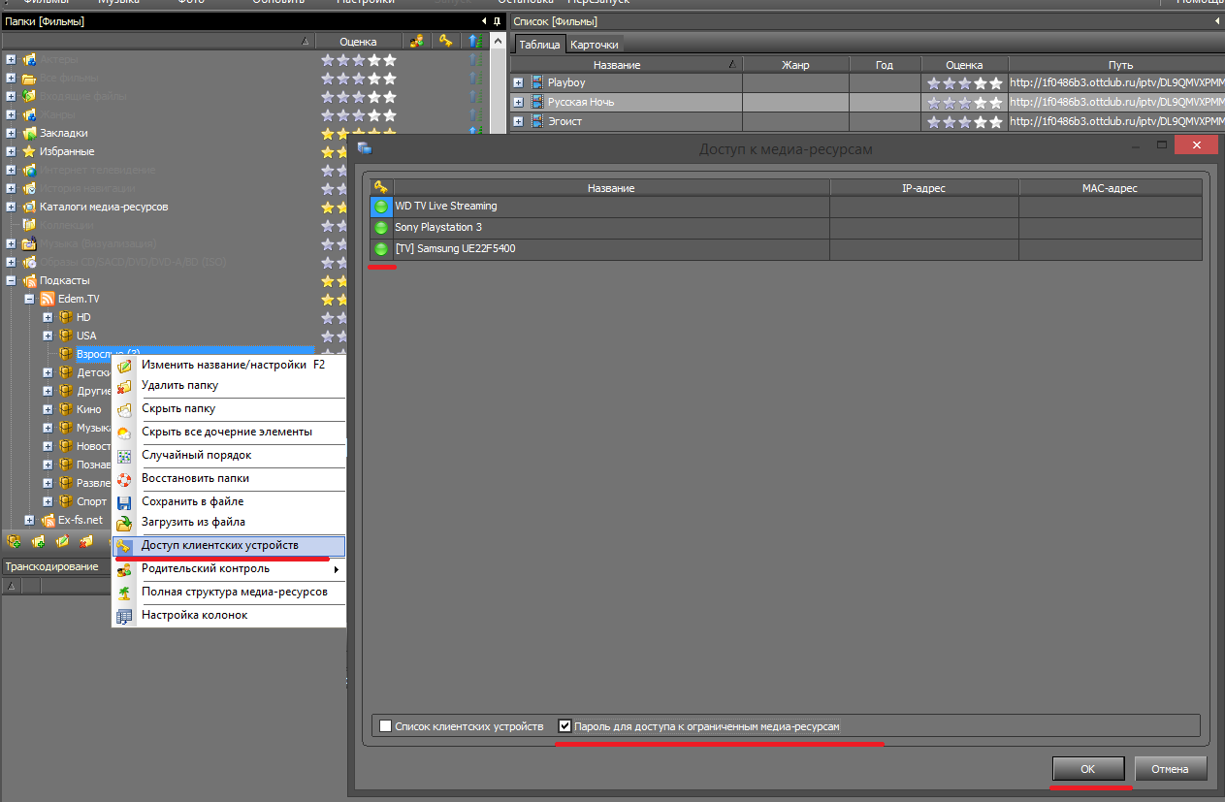Enable Список клиентских устройств checkbox
Image resolution: width=1225 pixels, height=802 pixels.
coord(386,726)
